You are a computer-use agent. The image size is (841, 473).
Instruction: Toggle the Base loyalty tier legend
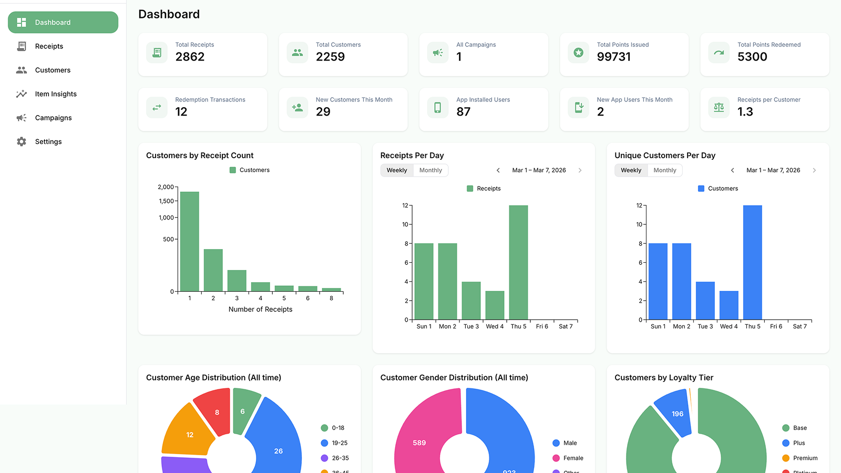[795, 428]
